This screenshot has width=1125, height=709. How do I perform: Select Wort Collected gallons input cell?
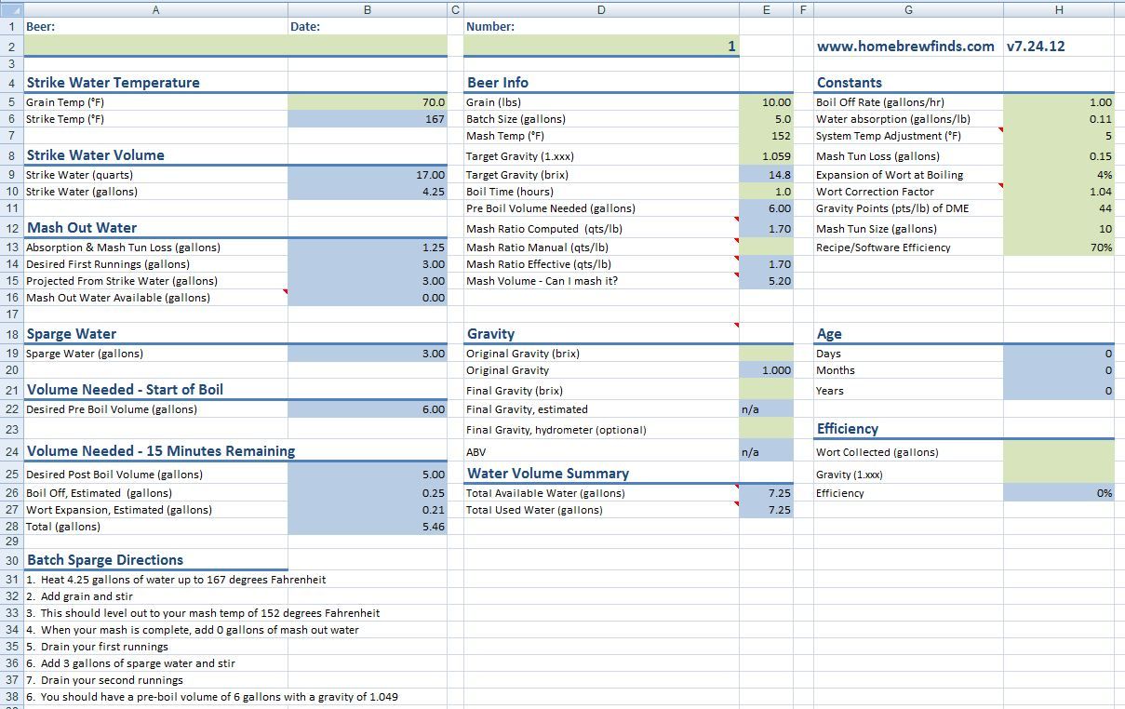coord(1059,452)
